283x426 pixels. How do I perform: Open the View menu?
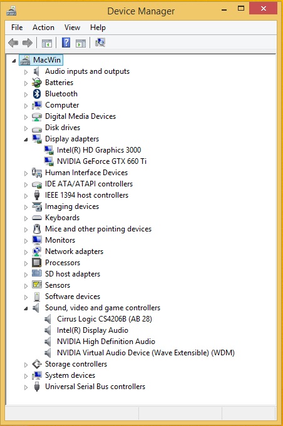(x=72, y=28)
